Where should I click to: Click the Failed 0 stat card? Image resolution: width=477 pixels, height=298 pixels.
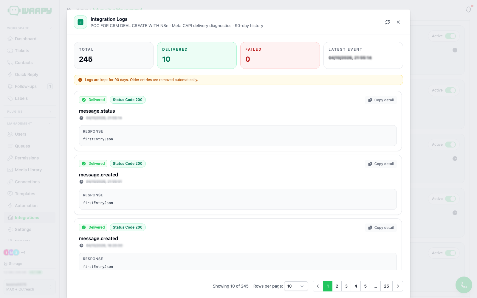pyautogui.click(x=280, y=55)
